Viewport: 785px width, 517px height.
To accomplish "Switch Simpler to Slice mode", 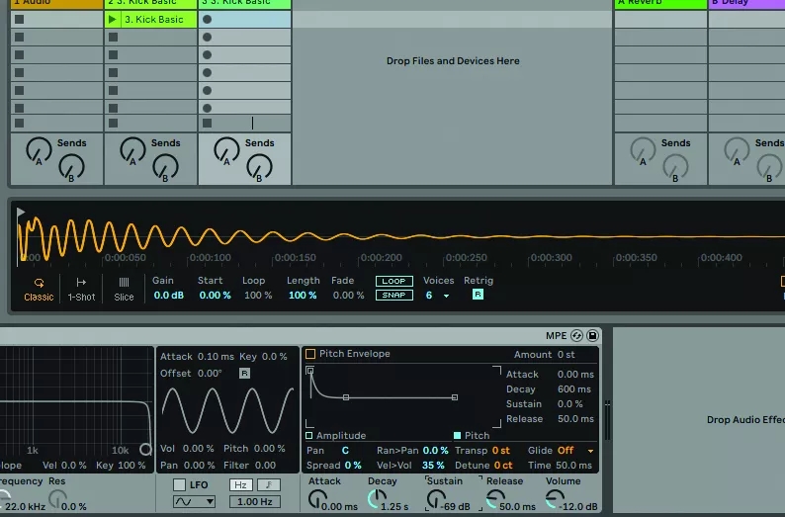I will click(124, 288).
